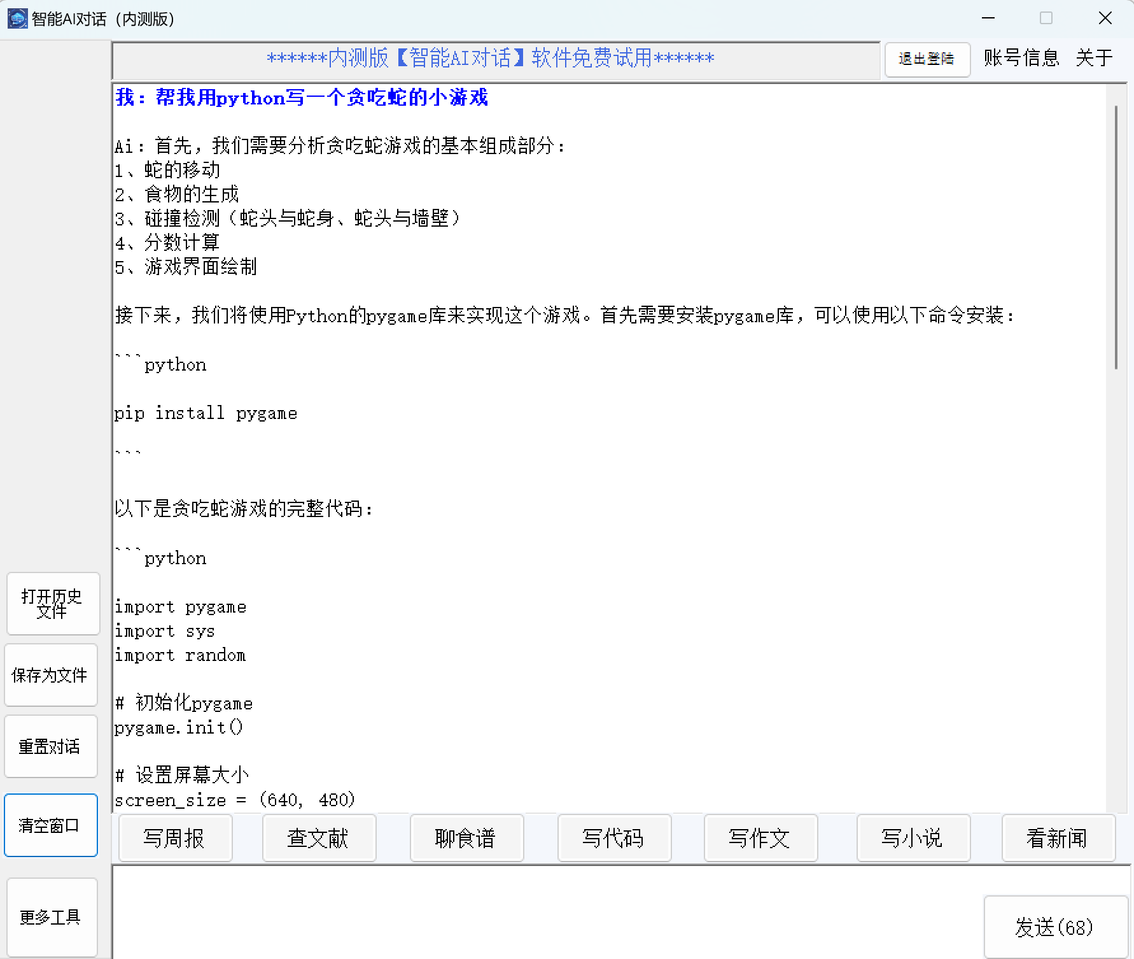Select the 写代码 quick prompt
Image resolution: width=1134 pixels, height=959 pixels.
pyautogui.click(x=614, y=838)
